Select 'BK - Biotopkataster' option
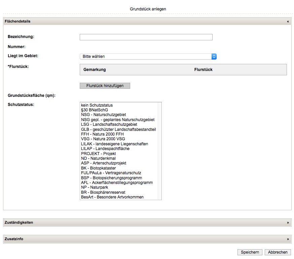The width and height of the screenshot is (294, 259). 99,168
